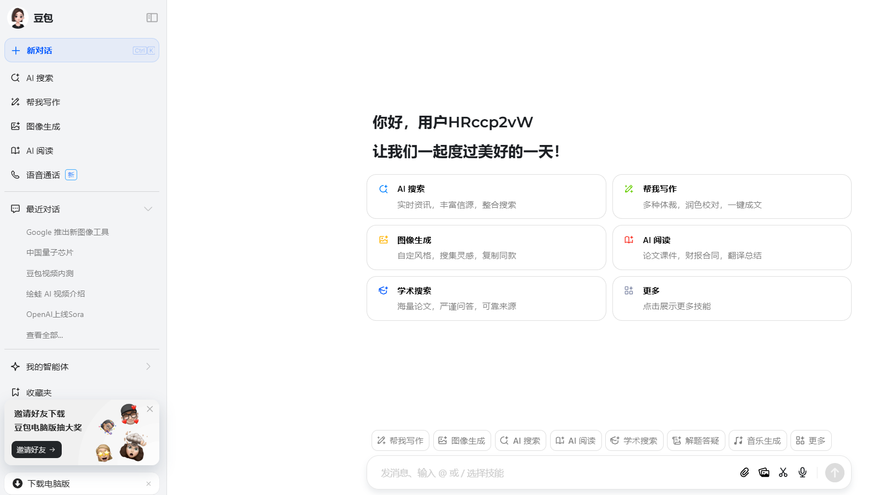The width and height of the screenshot is (877, 495).
Task: Open chat '中国量子芯片'
Action: [x=50, y=252]
